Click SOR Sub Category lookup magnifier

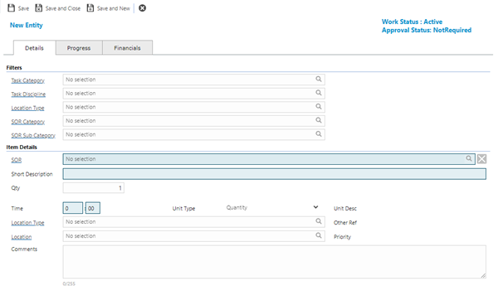pos(319,133)
